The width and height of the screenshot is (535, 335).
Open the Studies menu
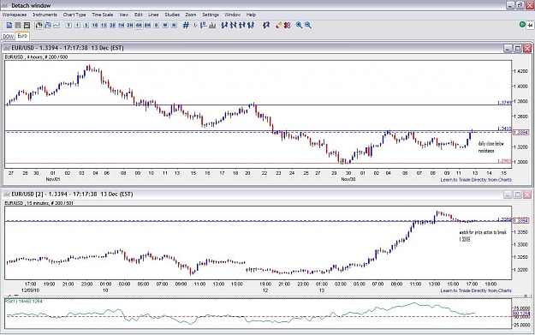(172, 15)
